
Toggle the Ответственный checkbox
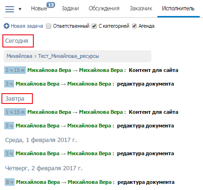(x=48, y=26)
